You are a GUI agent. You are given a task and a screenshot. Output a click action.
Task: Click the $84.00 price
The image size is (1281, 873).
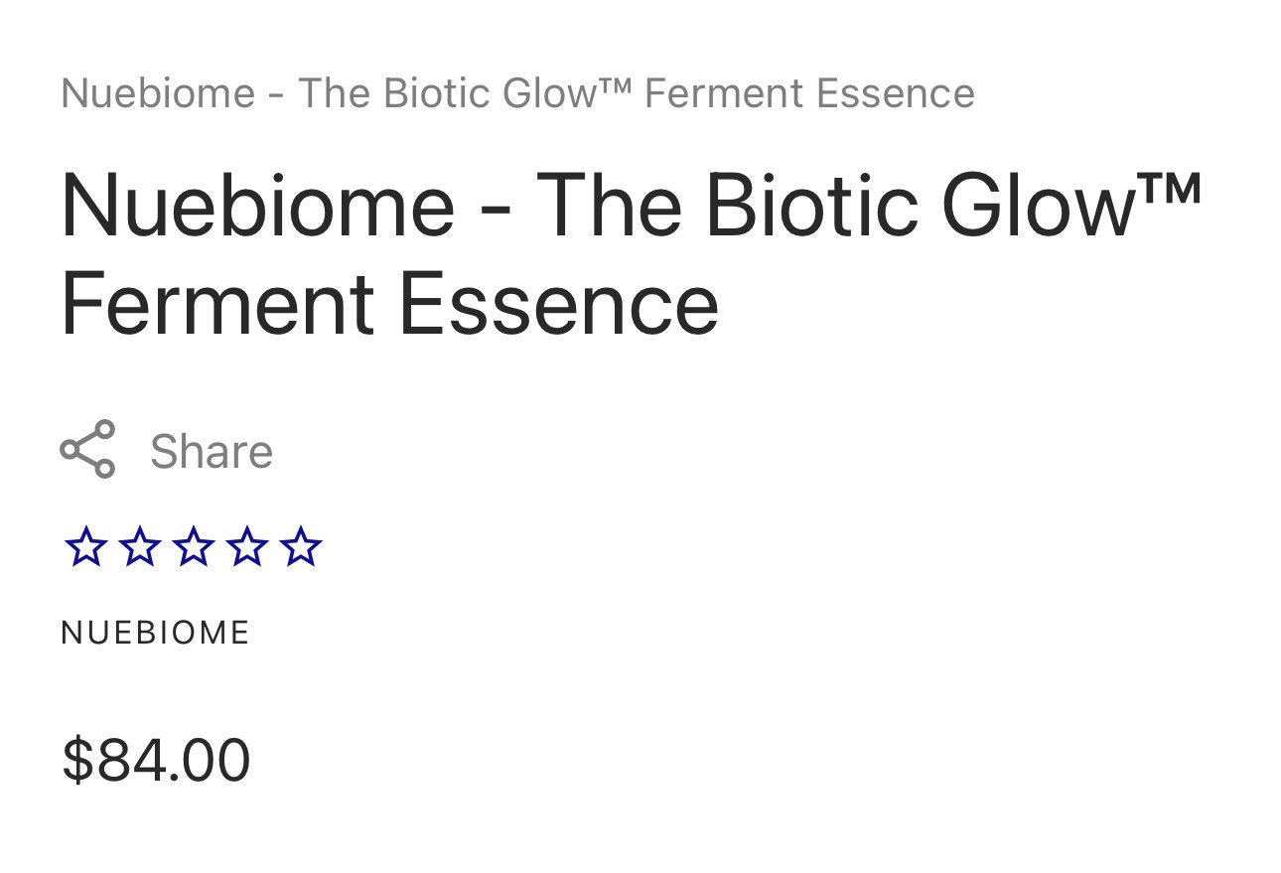click(156, 761)
